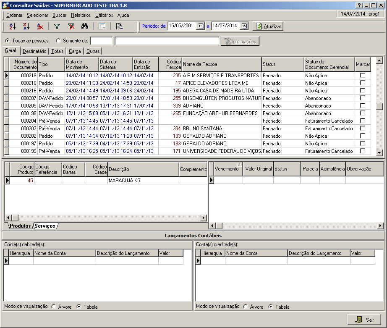This screenshot has width=387, height=328.
Task: Select Árvore view mode for debited accounts
Action: click(x=54, y=307)
